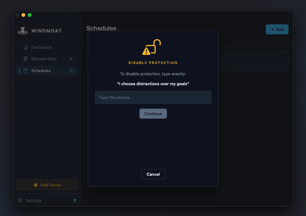This screenshot has width=306, height=216.
Task: Click the count badge showing 4 blocked sites
Action: (71, 59)
